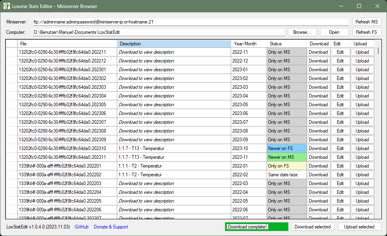Sort by the Year/Month column header

click(249, 44)
